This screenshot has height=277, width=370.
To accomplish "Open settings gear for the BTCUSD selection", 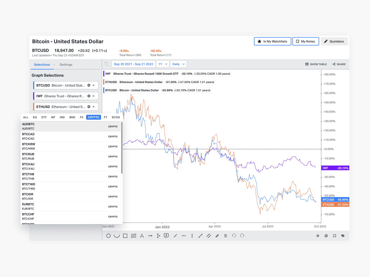I will [x=88, y=85].
